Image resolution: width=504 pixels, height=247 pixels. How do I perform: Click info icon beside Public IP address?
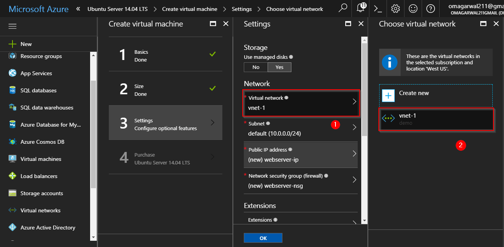(x=290, y=150)
